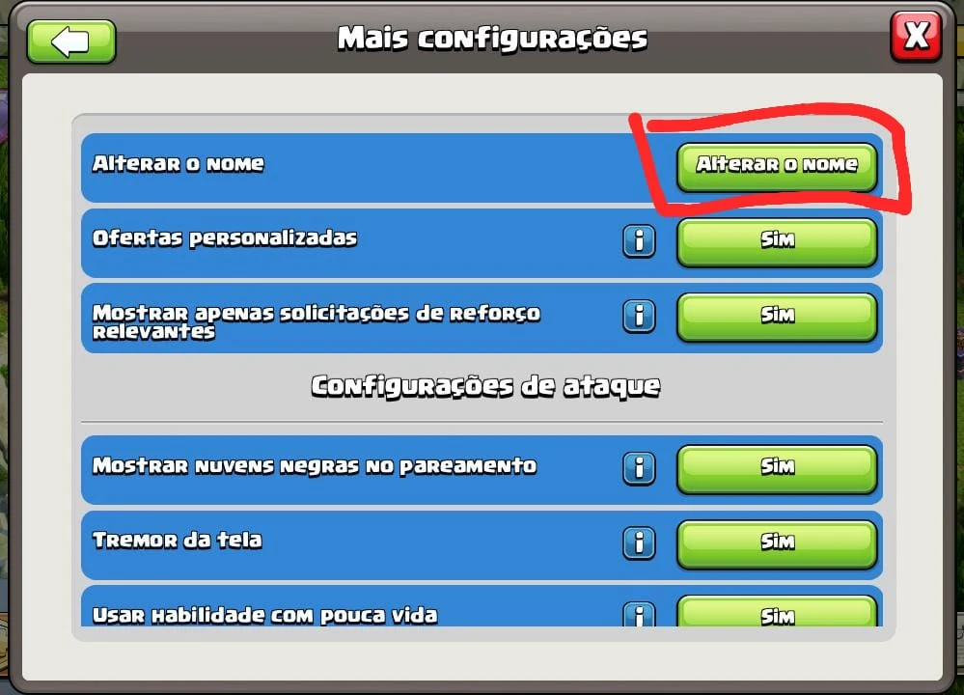Select the Mostrar apenas solicitações de reforço text
The width and height of the screenshot is (964, 695).
[316, 314]
